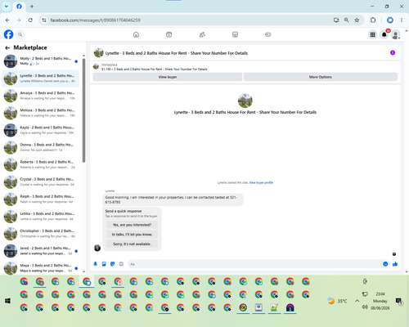Screen dimensions: 409x327
Task: Open Facebook search magnifier
Action: tap(20, 34)
